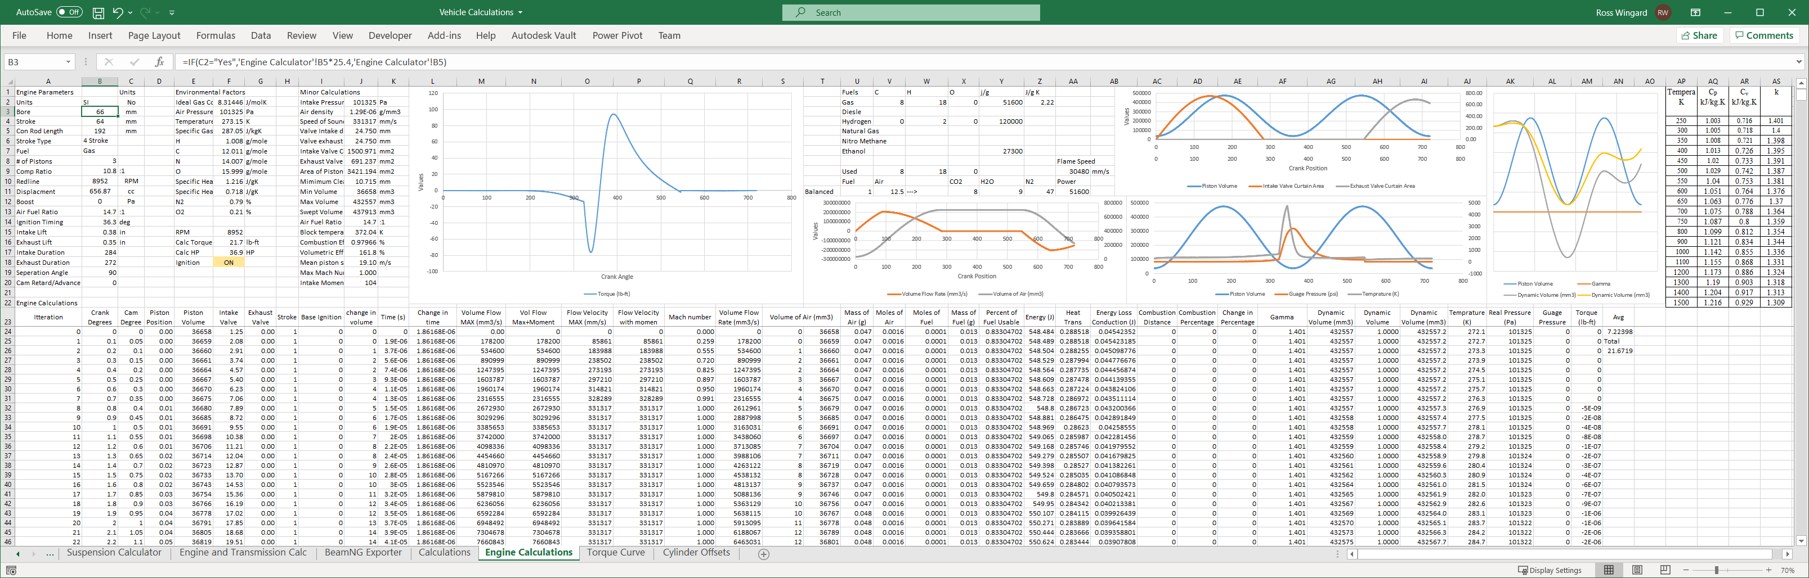Open the Comments button
This screenshot has width=1809, height=578.
[1763, 35]
